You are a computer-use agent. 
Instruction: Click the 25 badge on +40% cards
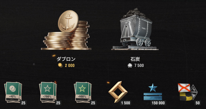coord(23,103)
